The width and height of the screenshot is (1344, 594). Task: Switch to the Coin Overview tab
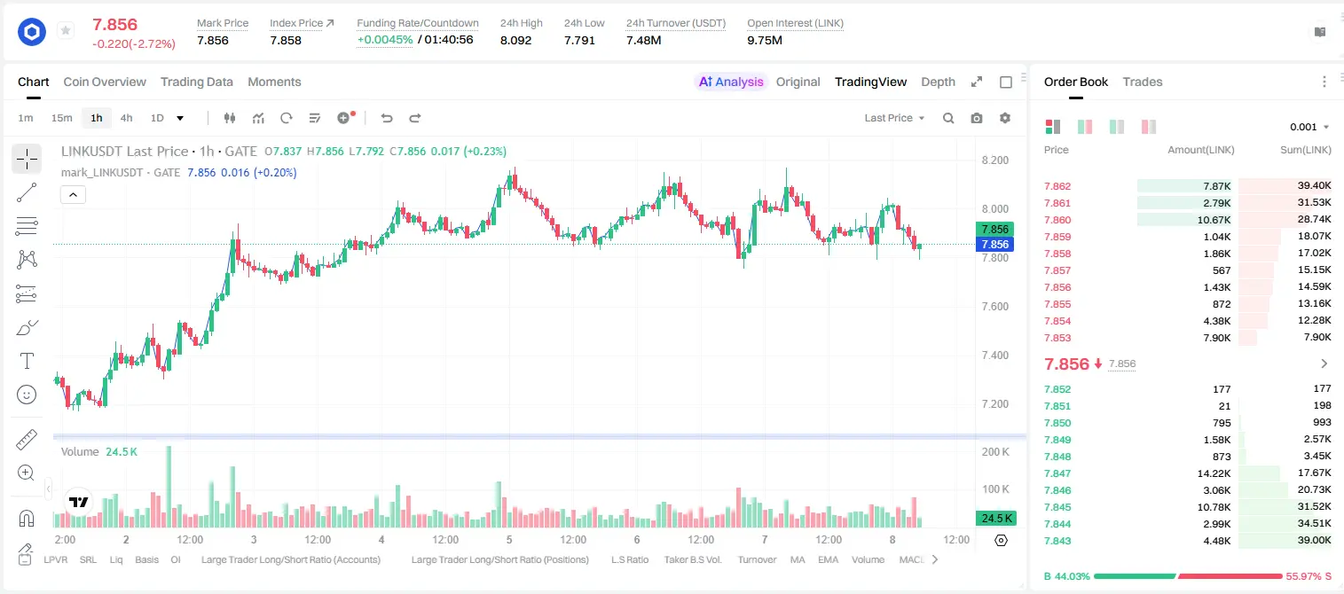pos(105,82)
